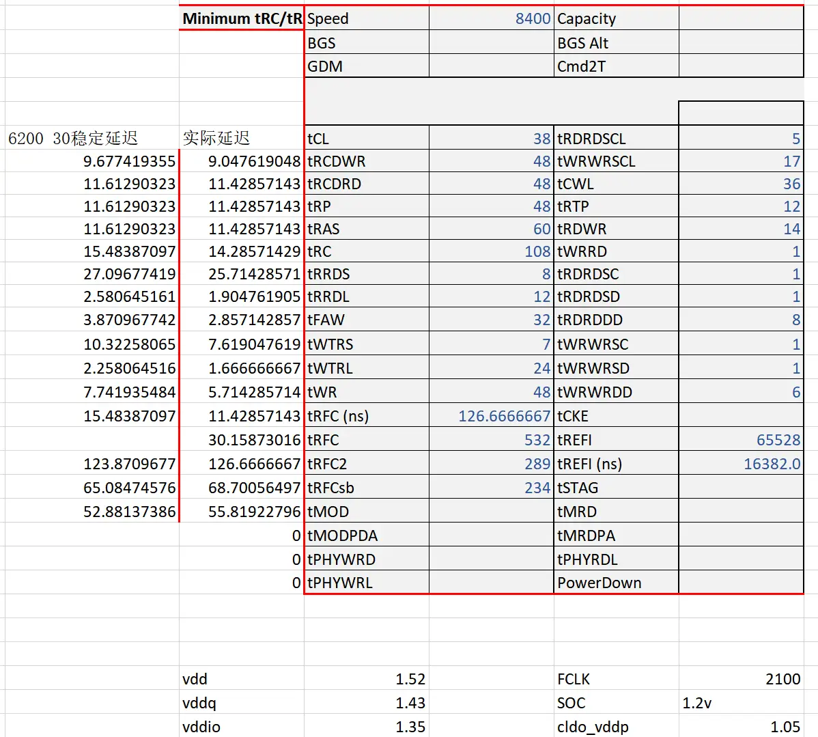The image size is (818, 737).
Task: Select the tCKE label cell
Action: point(616,415)
